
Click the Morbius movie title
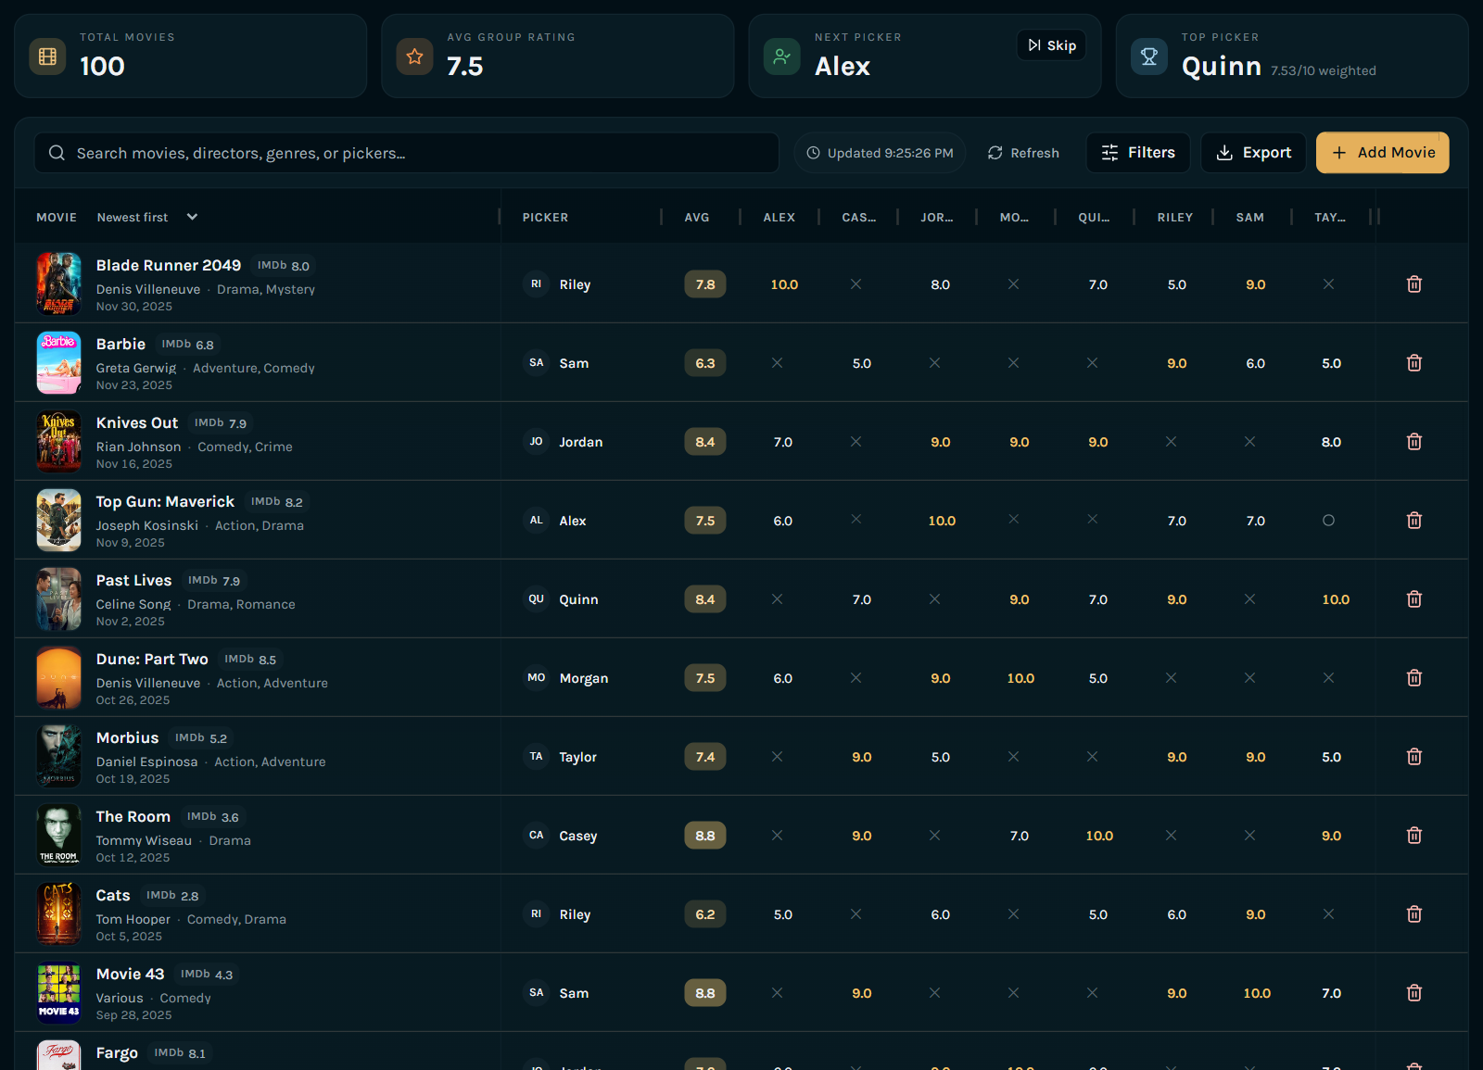127,737
